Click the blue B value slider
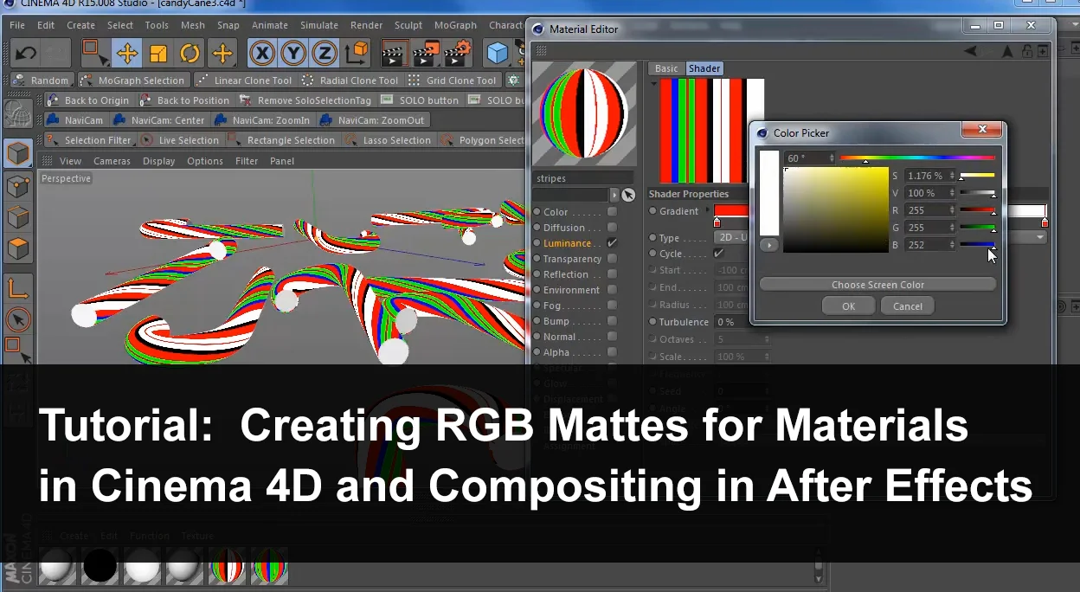The height and width of the screenshot is (592, 1080). [977, 245]
